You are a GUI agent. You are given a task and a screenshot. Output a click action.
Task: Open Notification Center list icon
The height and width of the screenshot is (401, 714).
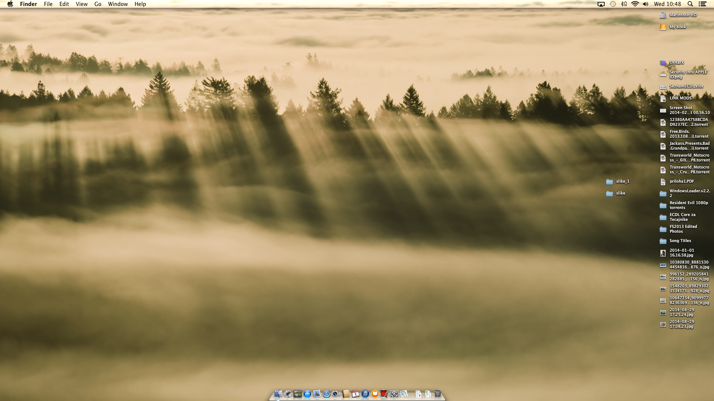tap(702, 4)
